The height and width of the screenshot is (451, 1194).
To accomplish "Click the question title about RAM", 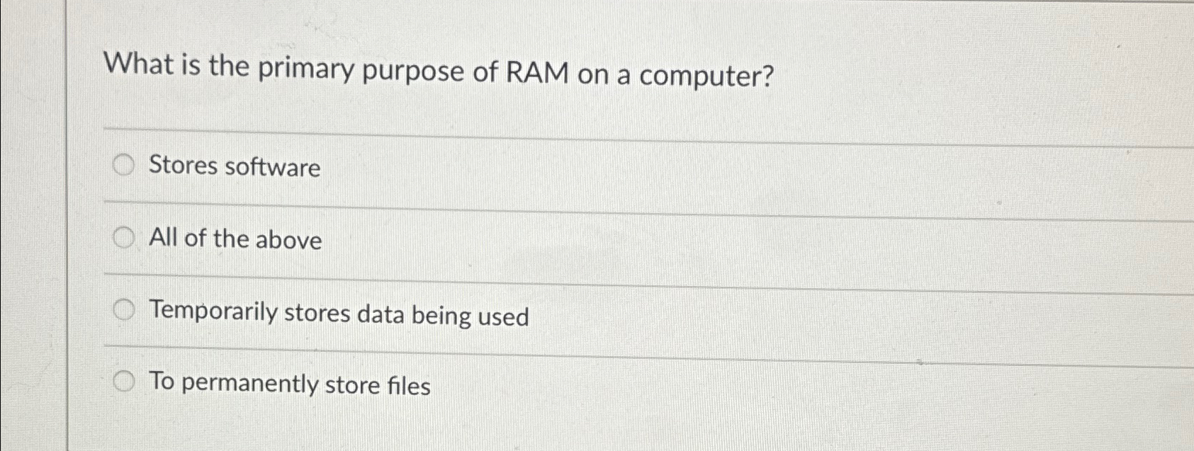I will (x=439, y=70).
